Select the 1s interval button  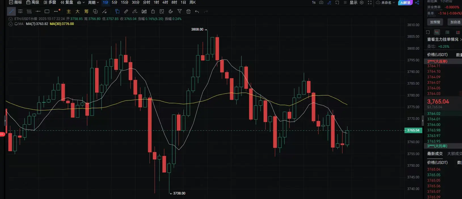pos(314,2)
